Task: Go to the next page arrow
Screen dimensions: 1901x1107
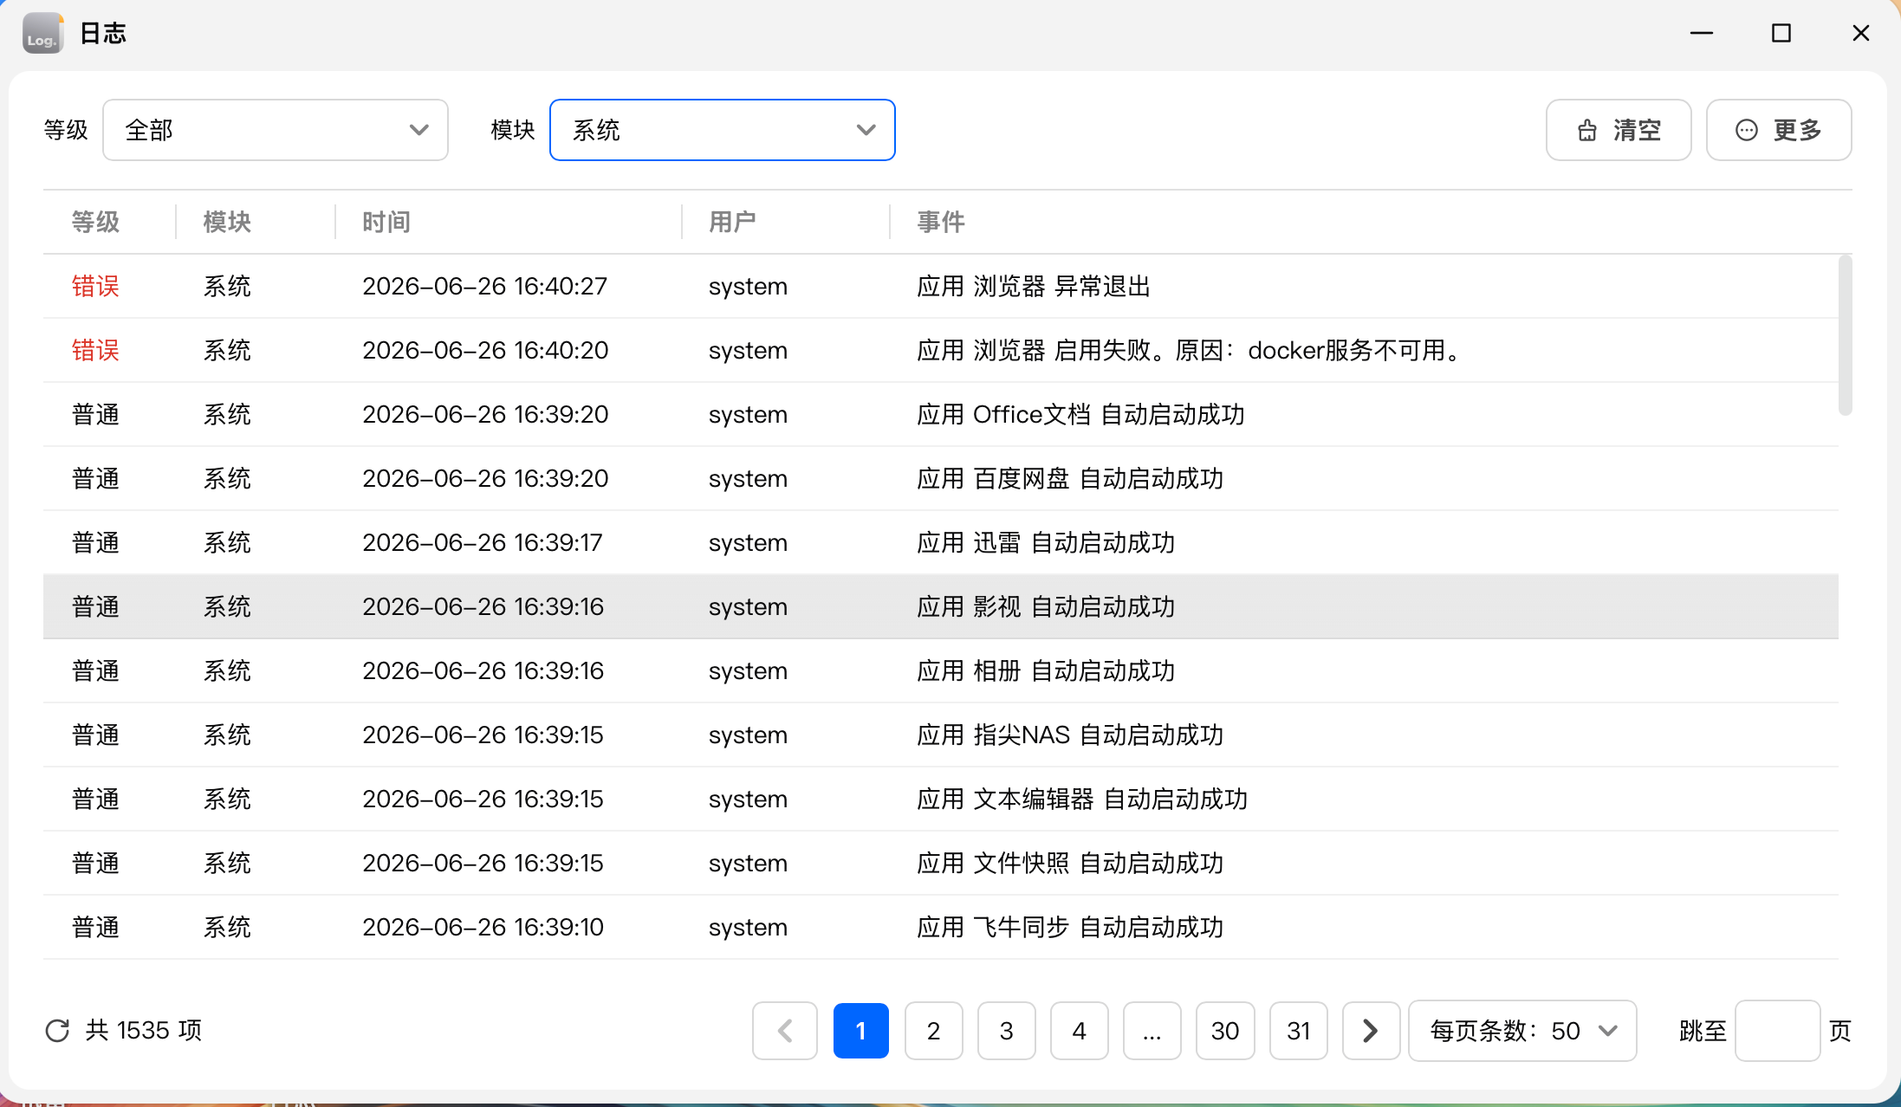Action: click(x=1371, y=1031)
